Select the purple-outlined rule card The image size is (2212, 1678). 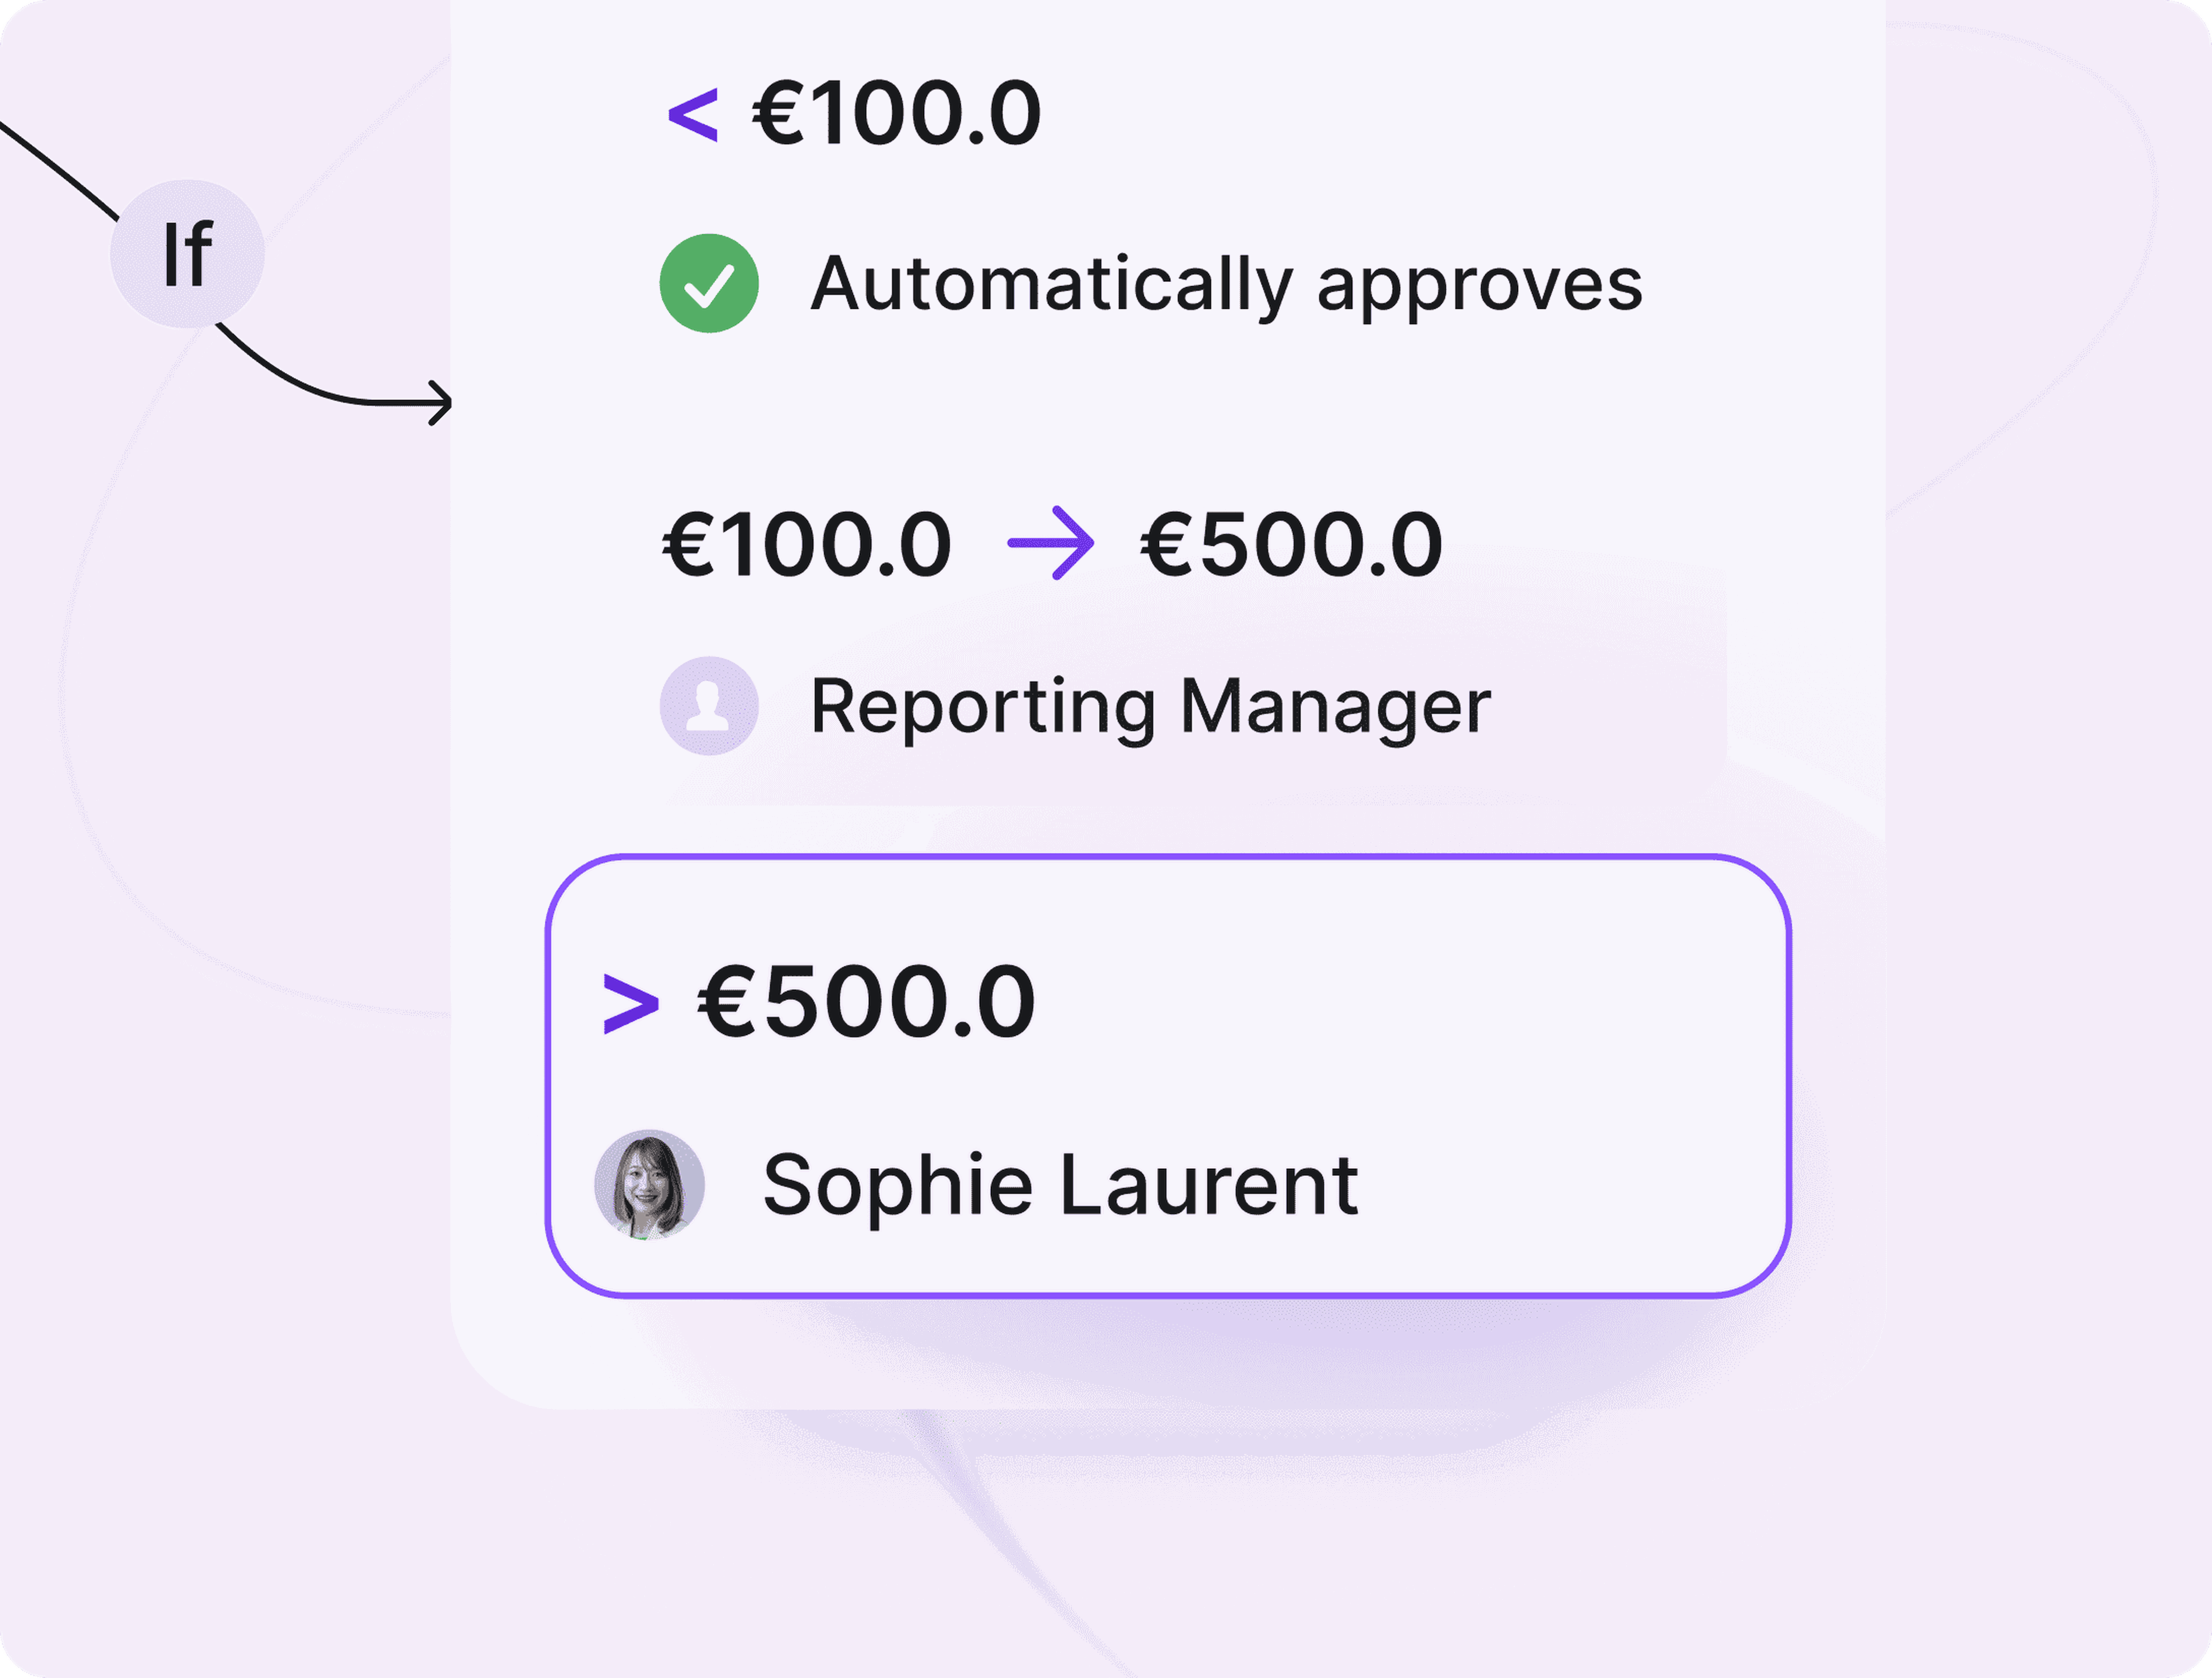(1167, 1076)
